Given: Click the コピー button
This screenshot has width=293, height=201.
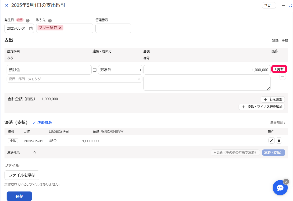Looking at the screenshot, I should [269, 5].
